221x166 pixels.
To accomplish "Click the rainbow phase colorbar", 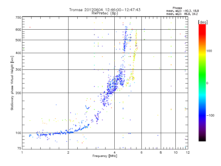I will [202, 82].
